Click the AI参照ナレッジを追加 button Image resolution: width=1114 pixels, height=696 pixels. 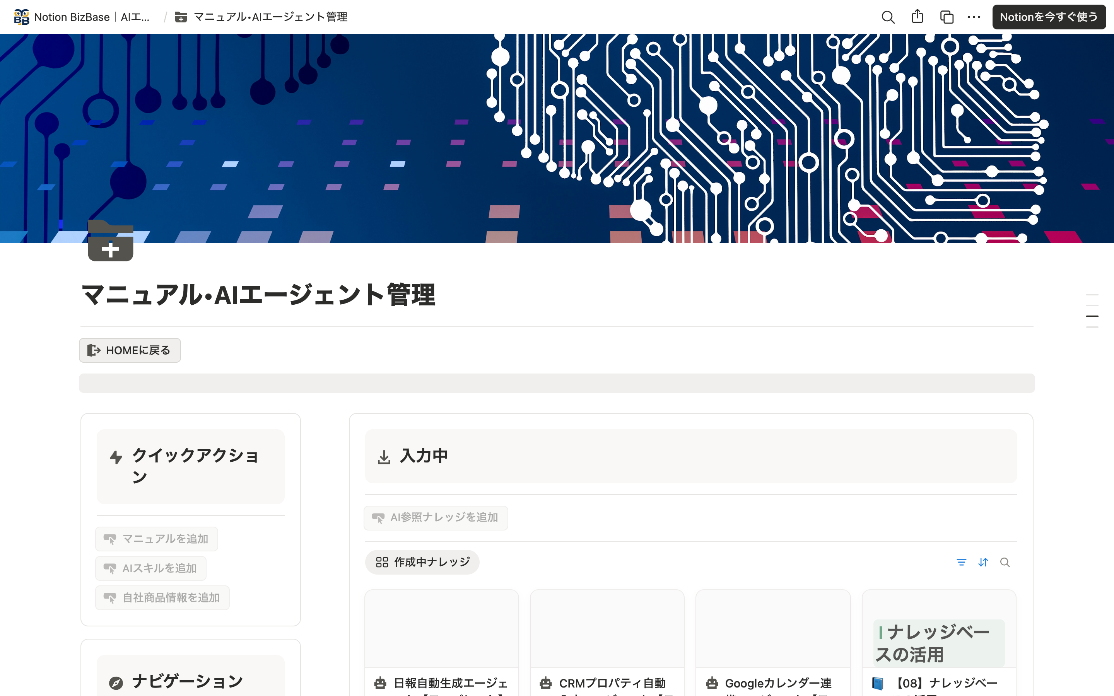pyautogui.click(x=436, y=518)
